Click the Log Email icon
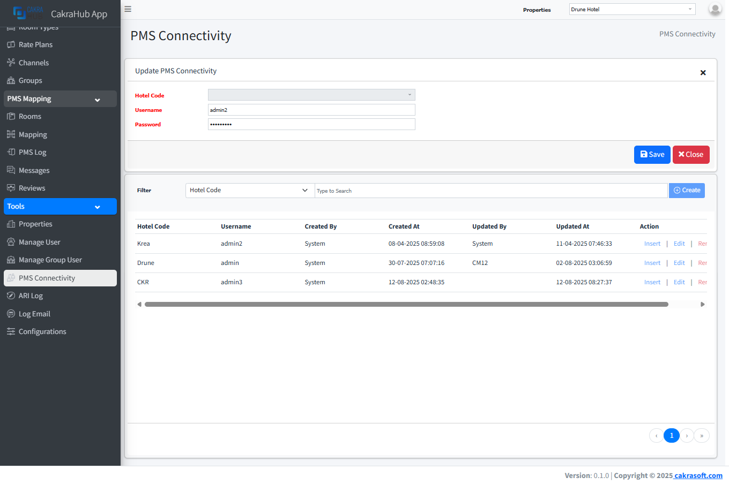 [11, 314]
